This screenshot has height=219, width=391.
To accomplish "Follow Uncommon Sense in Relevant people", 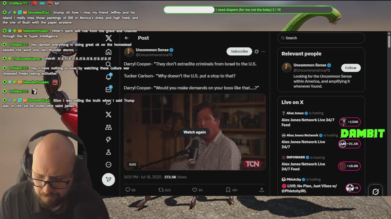I will 351,68.
